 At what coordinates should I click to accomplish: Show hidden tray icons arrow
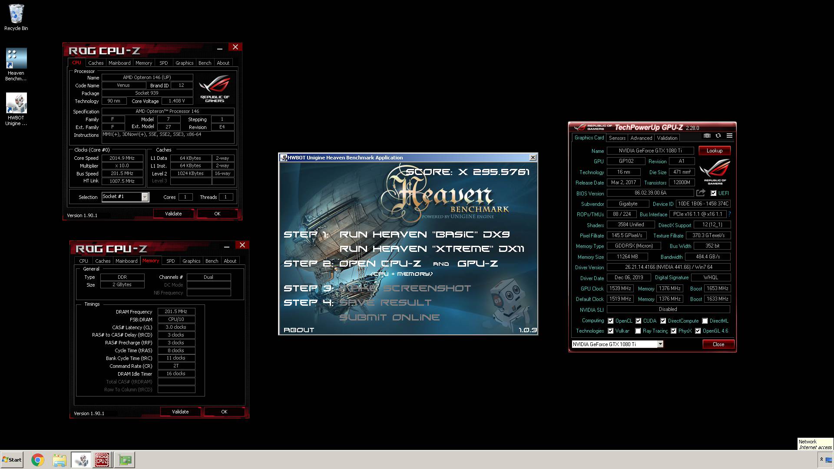pyautogui.click(x=821, y=459)
